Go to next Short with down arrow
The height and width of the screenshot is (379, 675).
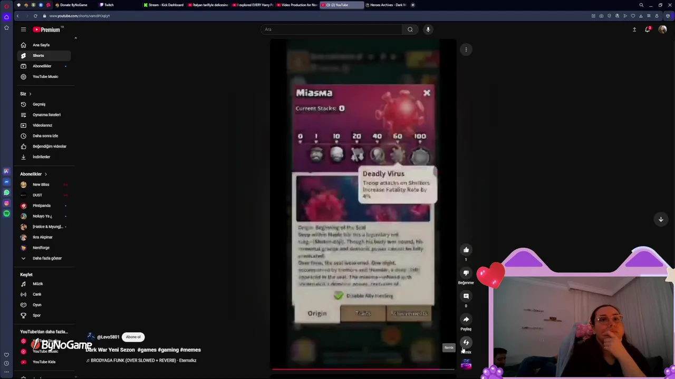click(661, 219)
